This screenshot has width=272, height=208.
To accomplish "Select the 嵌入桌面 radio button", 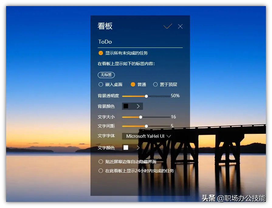I will point(101,84).
